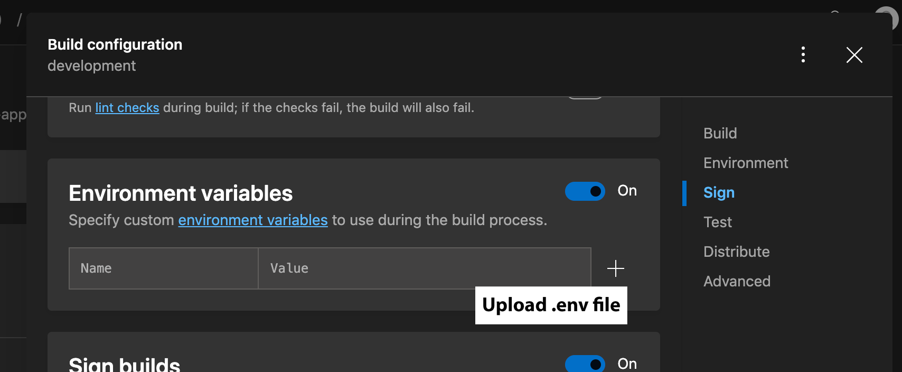Open the lint checks link
The image size is (902, 372).
tap(127, 107)
